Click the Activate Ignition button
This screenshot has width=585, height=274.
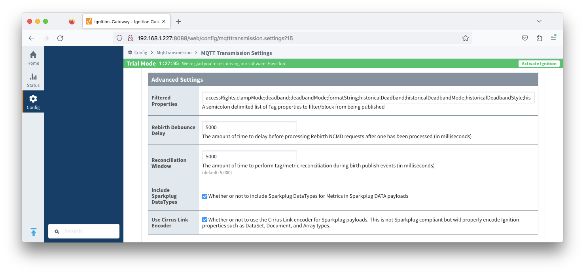(539, 64)
